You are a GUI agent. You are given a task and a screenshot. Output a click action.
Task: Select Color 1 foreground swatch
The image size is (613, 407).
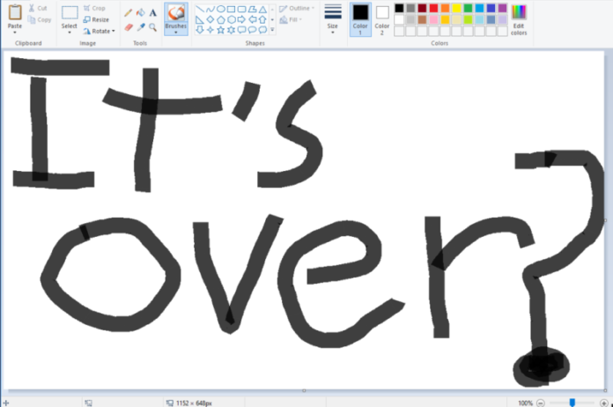[x=360, y=16]
